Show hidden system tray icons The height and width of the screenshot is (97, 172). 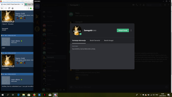pyautogui.click(x=141, y=95)
